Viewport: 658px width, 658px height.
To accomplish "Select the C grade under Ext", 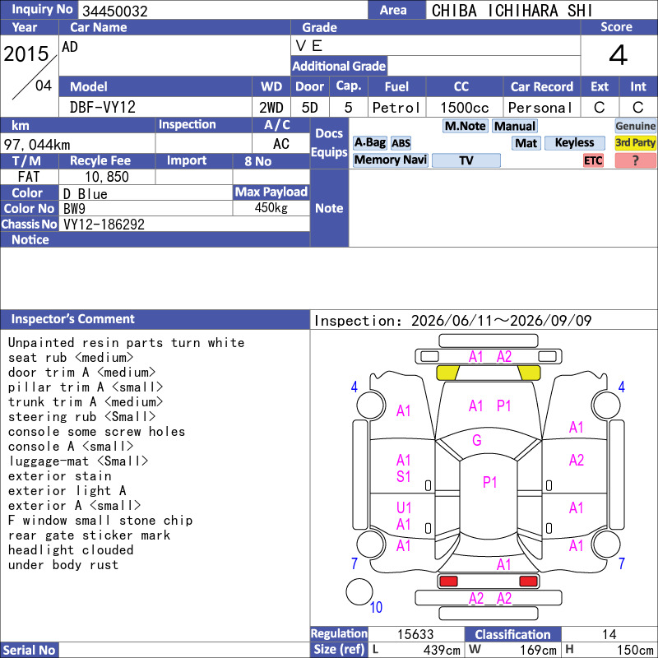I will coord(600,108).
